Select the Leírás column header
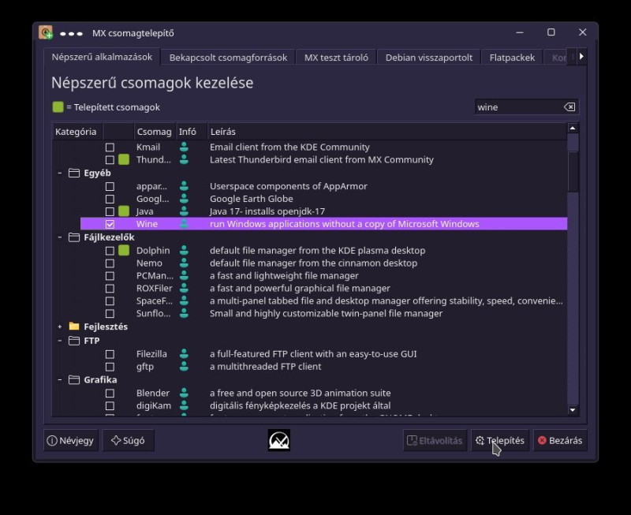The image size is (631, 515). tap(386, 132)
